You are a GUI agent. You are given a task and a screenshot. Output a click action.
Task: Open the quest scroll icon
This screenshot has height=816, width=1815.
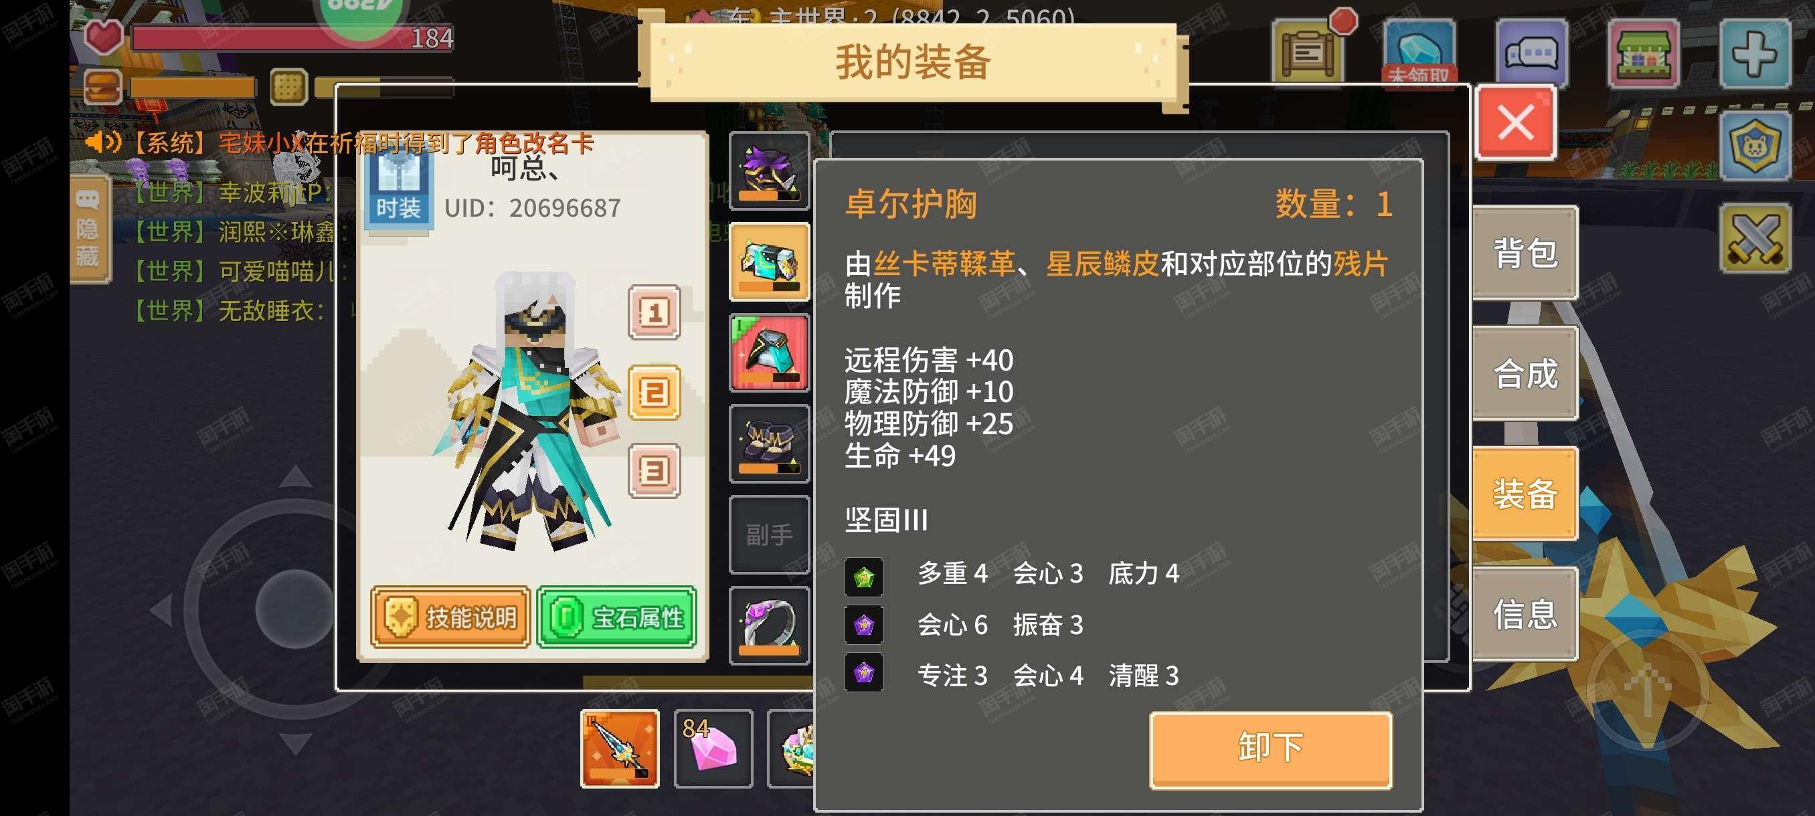pyautogui.click(x=1309, y=52)
